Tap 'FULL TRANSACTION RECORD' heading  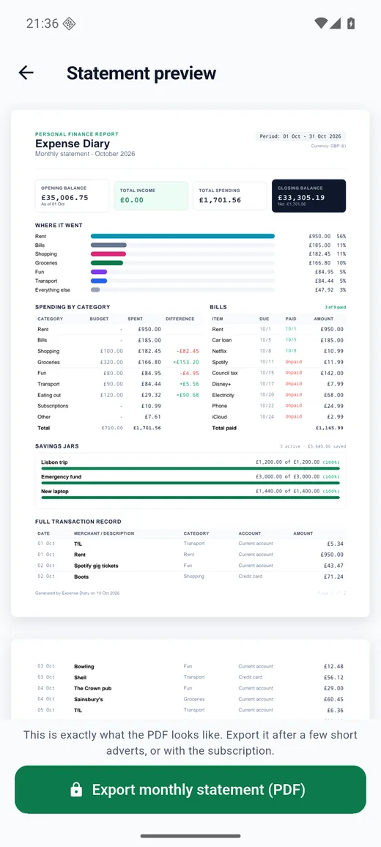click(x=78, y=521)
